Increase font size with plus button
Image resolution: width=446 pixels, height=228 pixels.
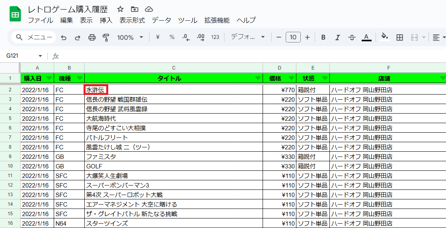pos(307,37)
